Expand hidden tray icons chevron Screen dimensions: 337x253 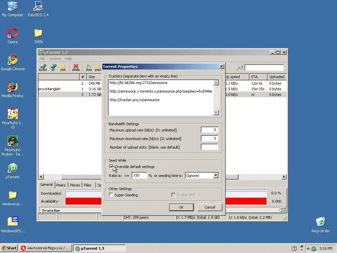[308, 248]
